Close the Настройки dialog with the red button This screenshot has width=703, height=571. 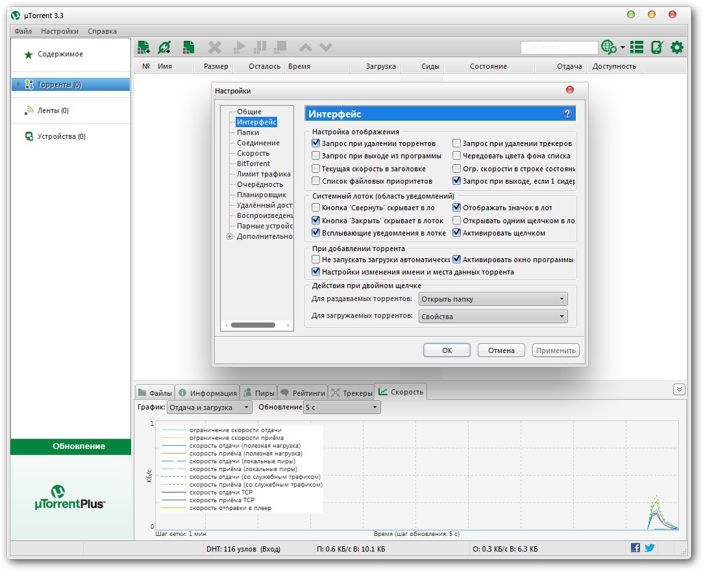(570, 90)
